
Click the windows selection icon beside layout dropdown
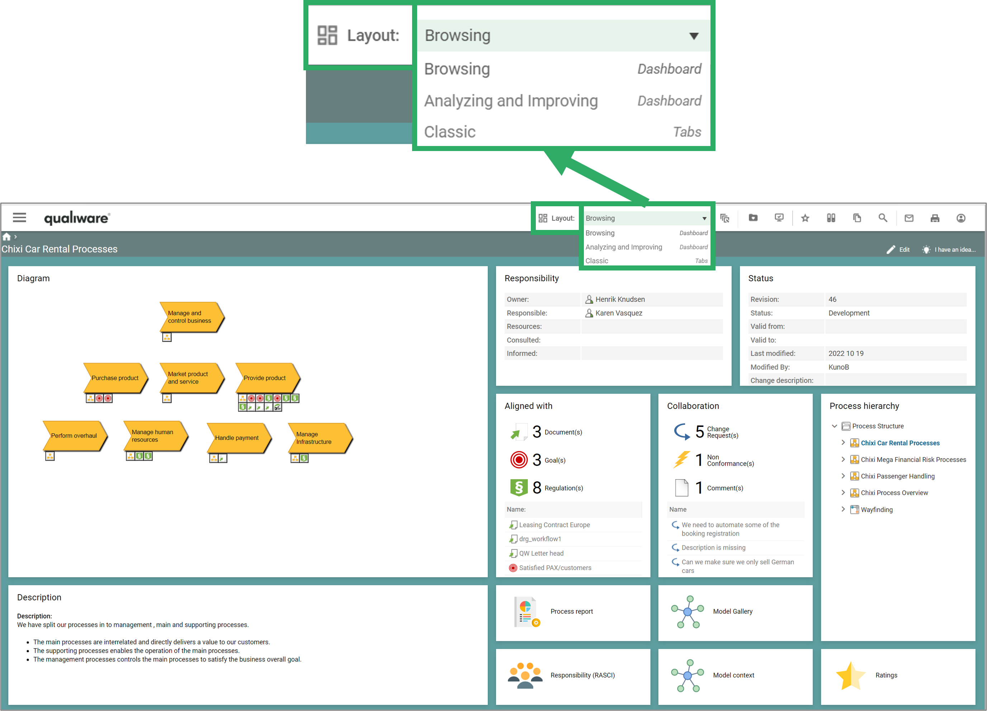[724, 218]
